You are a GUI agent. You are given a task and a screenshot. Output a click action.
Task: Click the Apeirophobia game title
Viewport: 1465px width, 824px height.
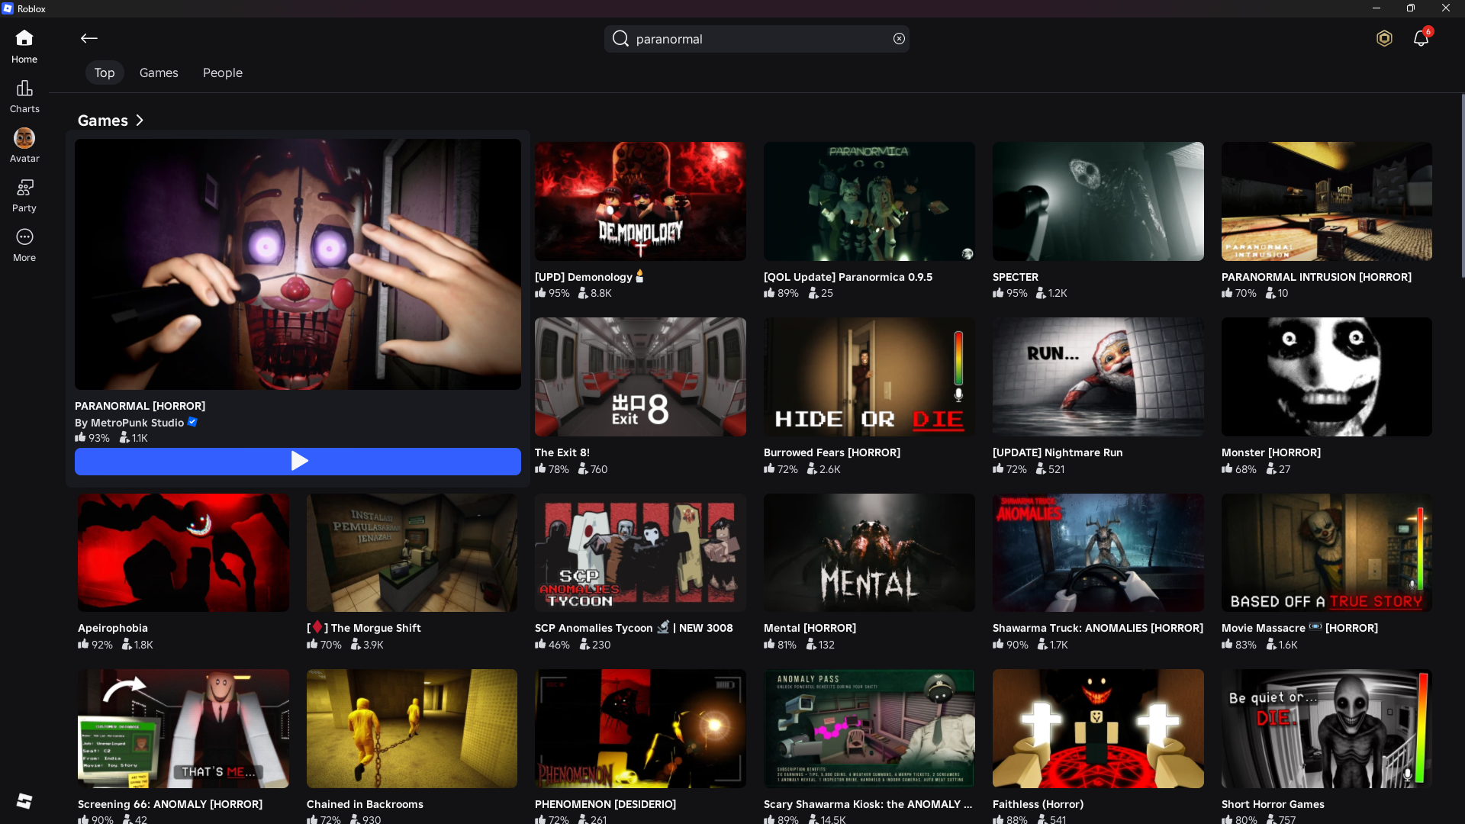pos(113,628)
